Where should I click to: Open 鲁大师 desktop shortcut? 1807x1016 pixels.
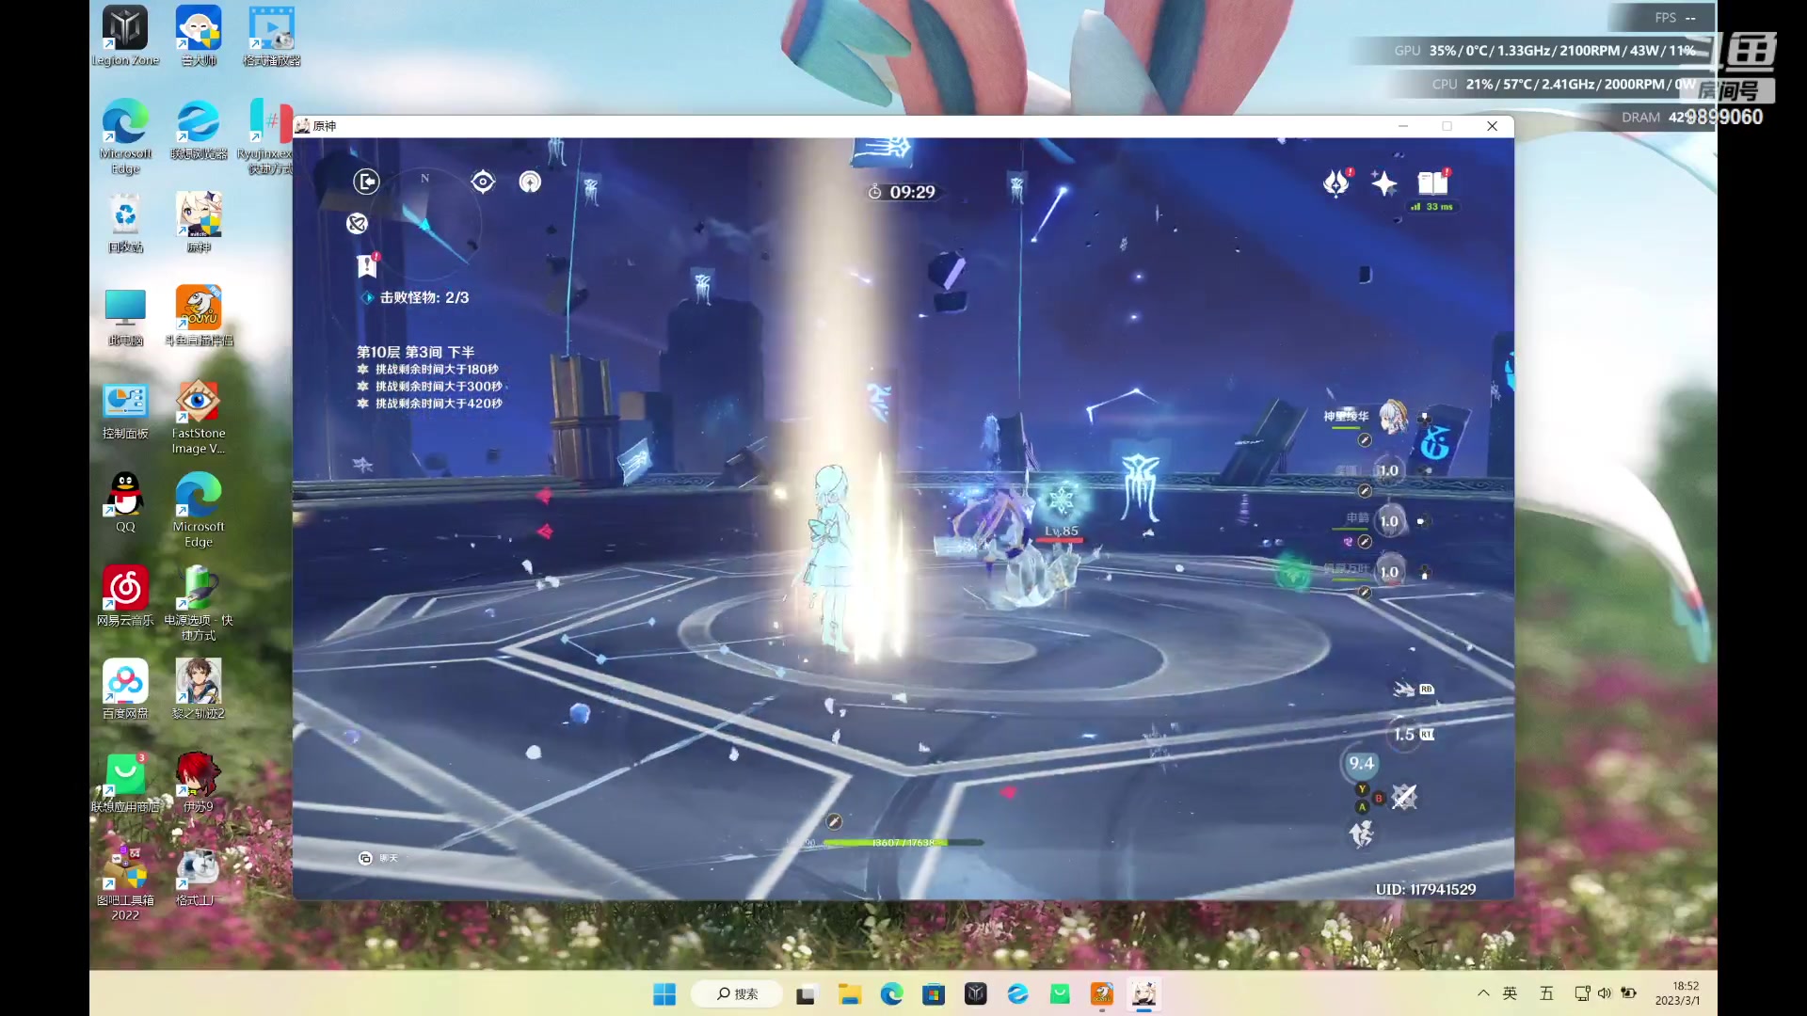[x=199, y=36]
